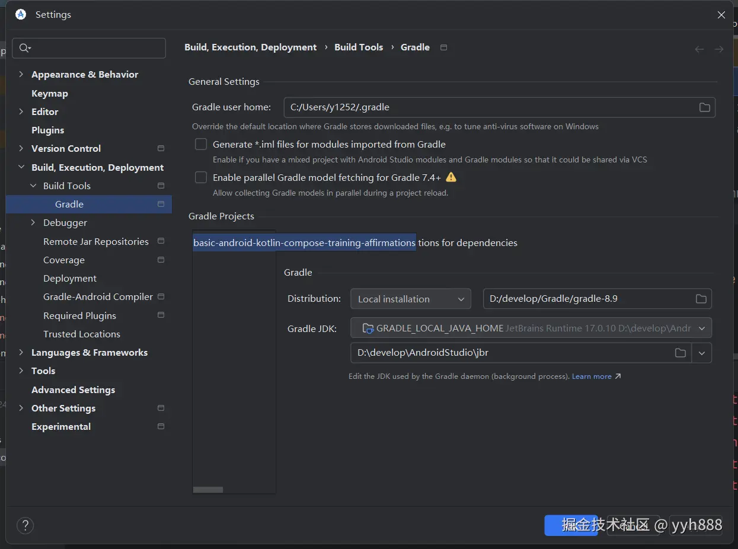The image size is (738, 549).
Task: Click project-level icon next to Version Control
Action: [x=161, y=148]
